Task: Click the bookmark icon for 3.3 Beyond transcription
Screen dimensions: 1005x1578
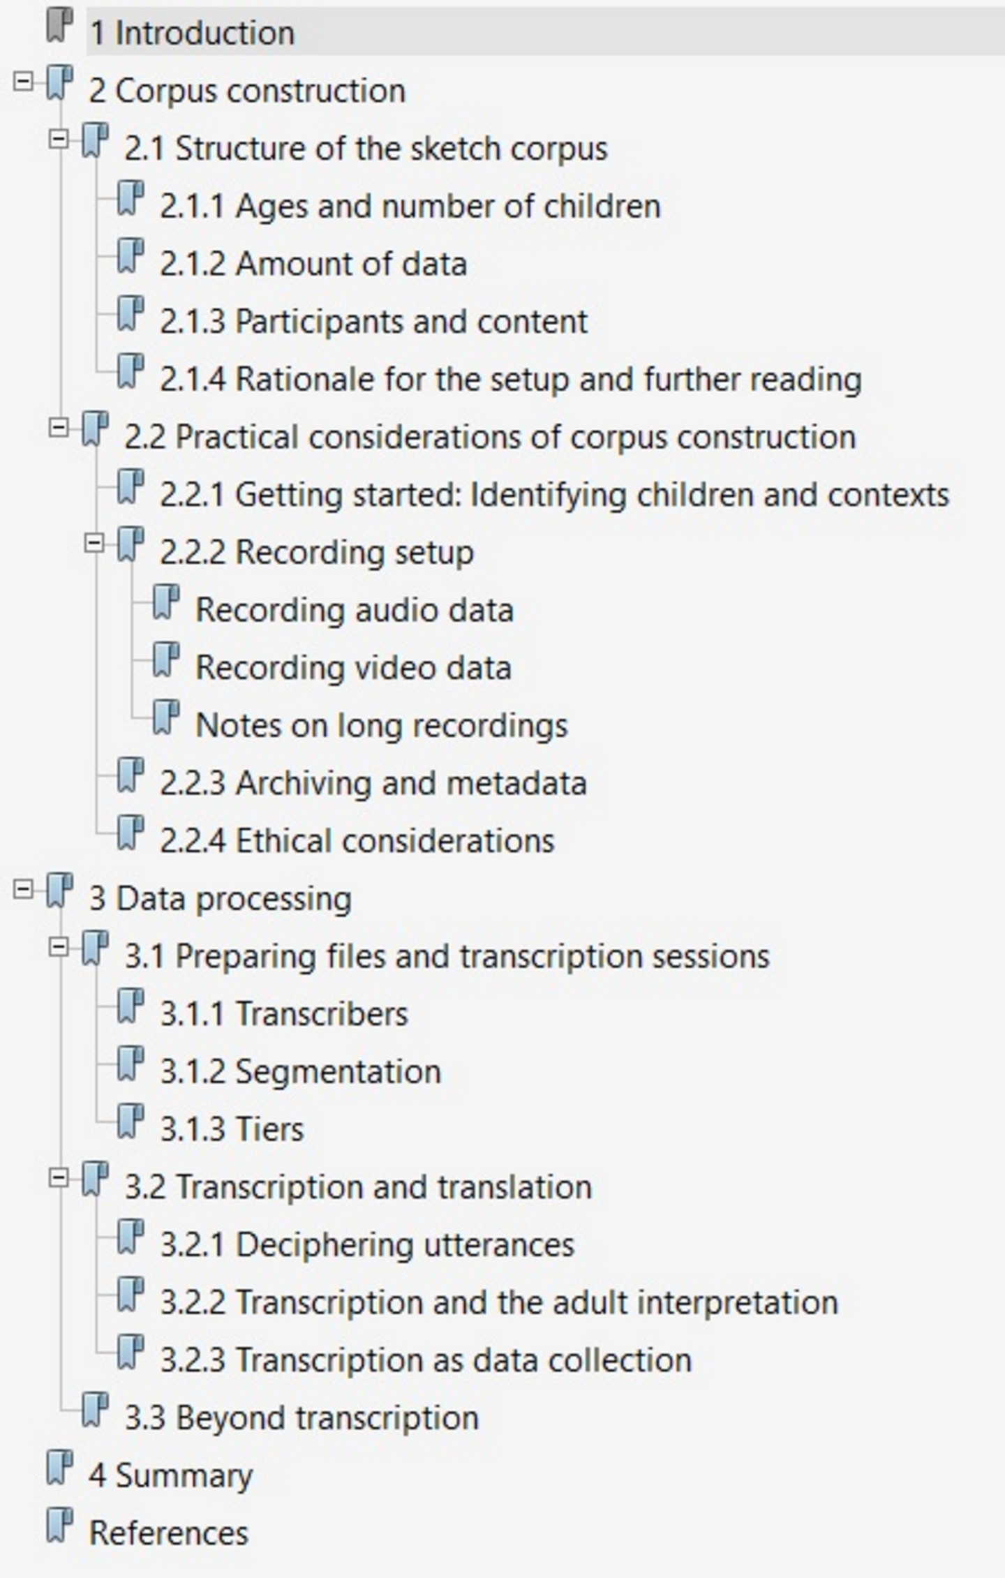Action: 95,1410
